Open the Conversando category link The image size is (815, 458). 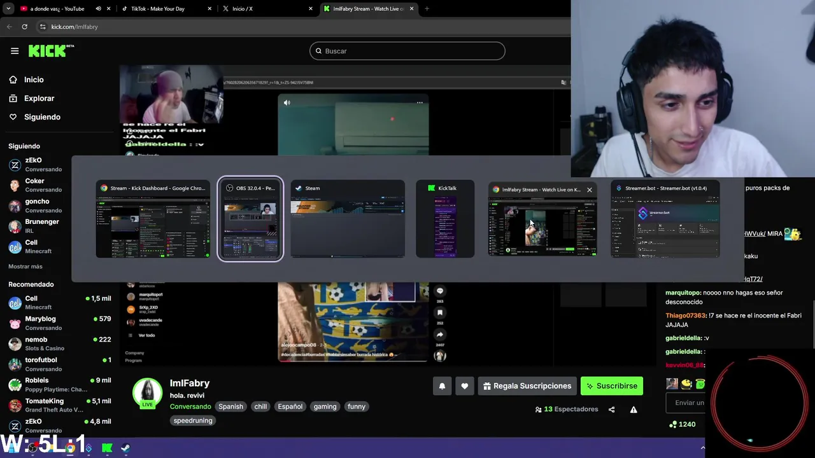190,406
